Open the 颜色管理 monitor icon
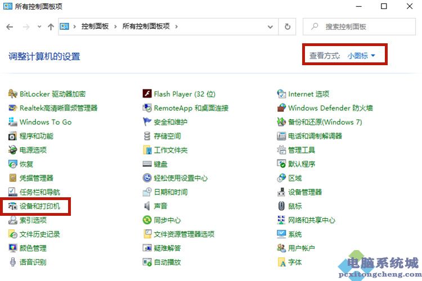422x281 pixels. pyautogui.click(x=12, y=248)
